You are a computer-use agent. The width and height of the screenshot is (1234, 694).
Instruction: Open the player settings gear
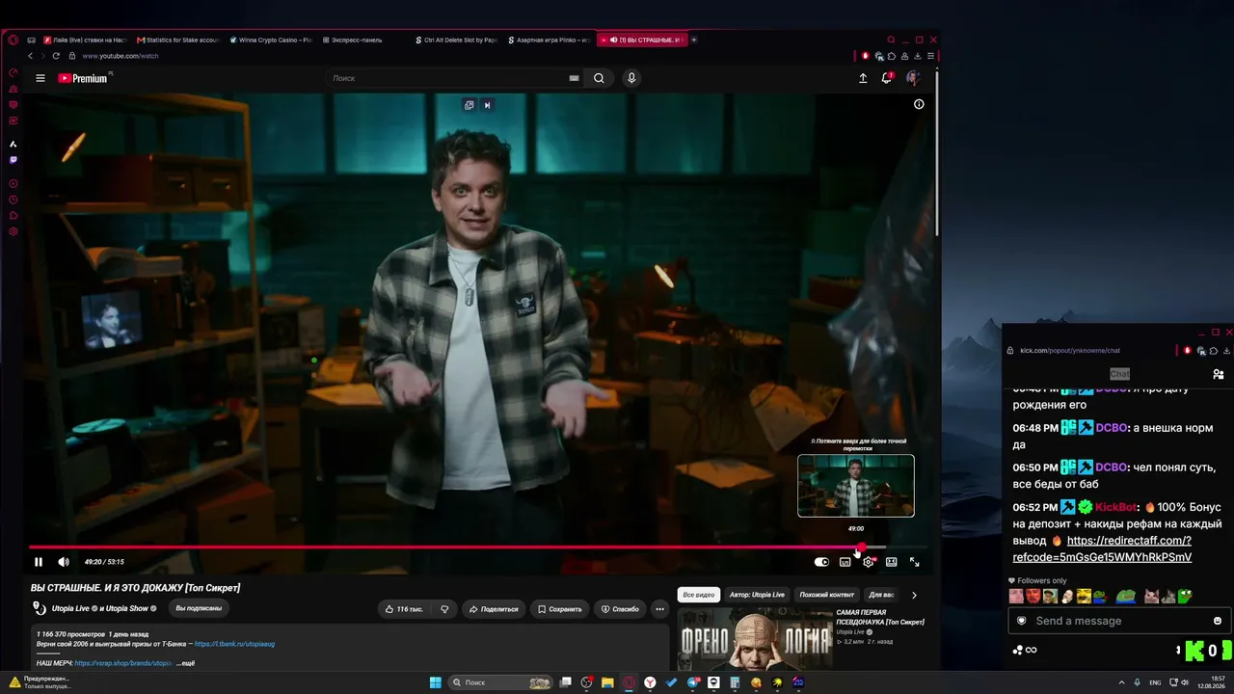(x=869, y=562)
